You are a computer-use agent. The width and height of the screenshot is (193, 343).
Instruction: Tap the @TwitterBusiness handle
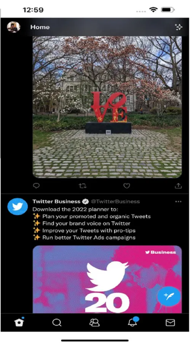[115, 202]
